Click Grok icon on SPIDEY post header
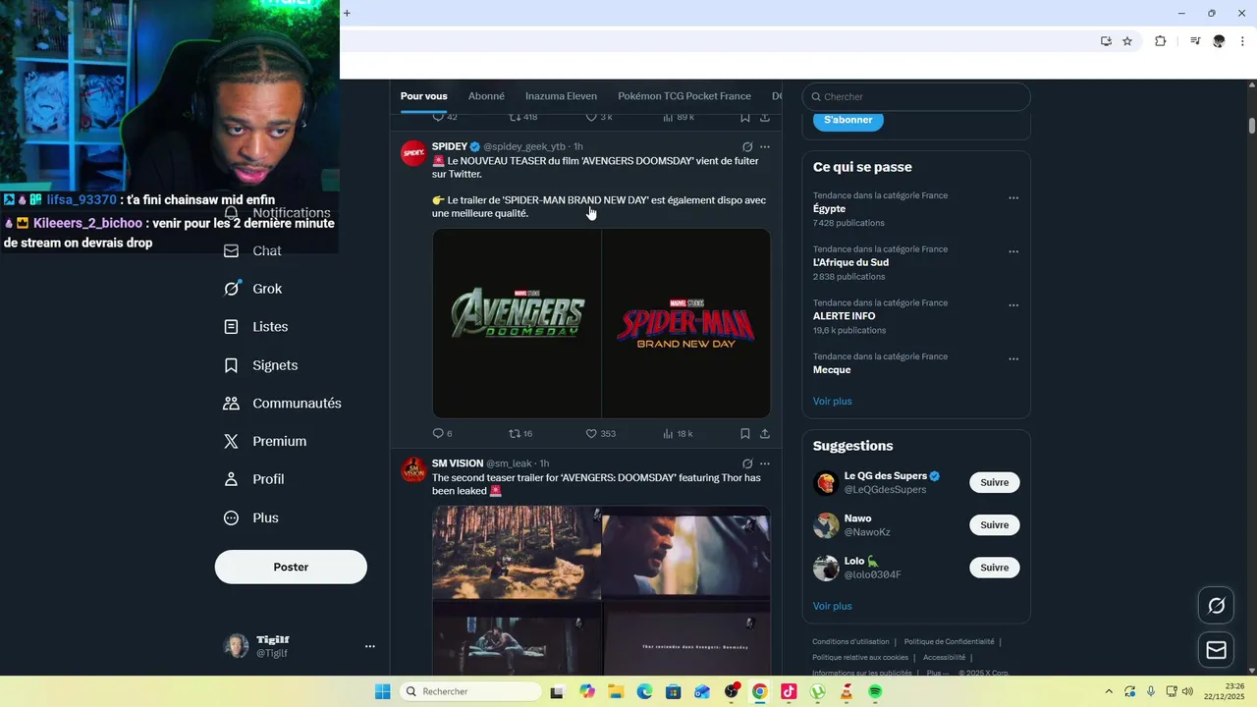Image resolution: width=1257 pixels, height=707 pixels. tap(747, 146)
